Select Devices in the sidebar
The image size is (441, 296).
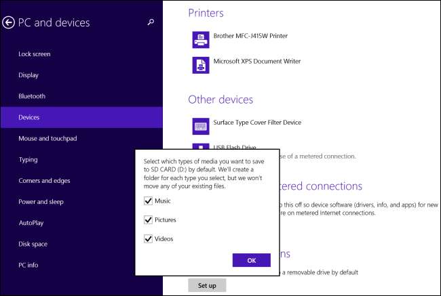click(29, 117)
